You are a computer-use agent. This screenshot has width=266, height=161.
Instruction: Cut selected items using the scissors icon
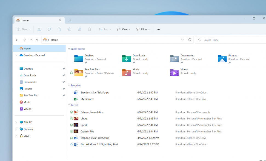(x=39, y=29)
